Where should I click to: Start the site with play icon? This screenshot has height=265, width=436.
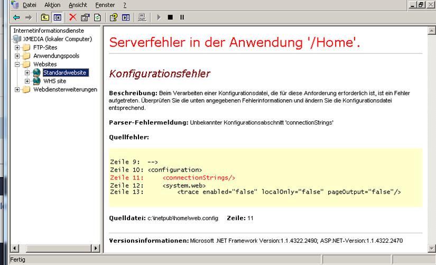(x=159, y=17)
